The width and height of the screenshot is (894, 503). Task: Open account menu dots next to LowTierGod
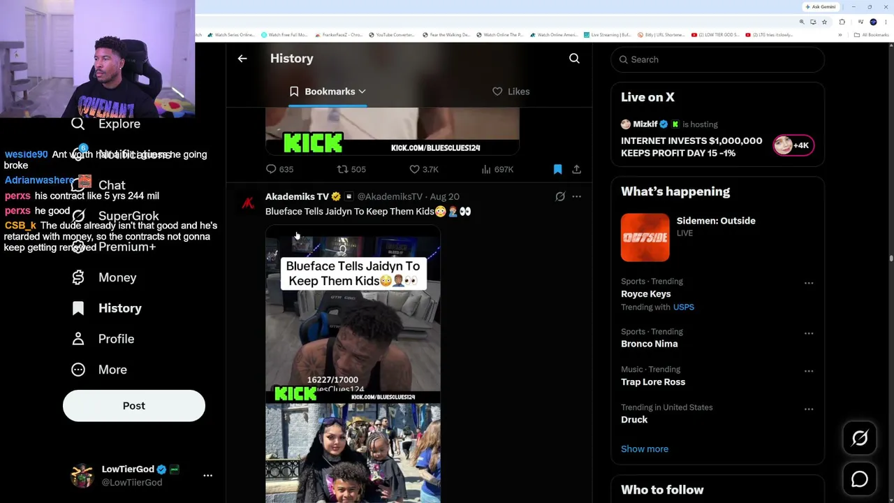207,475
